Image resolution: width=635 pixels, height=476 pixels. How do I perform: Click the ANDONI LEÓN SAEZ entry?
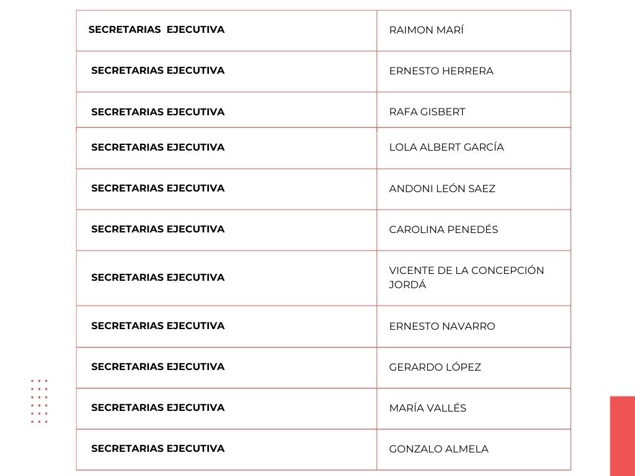point(442,188)
